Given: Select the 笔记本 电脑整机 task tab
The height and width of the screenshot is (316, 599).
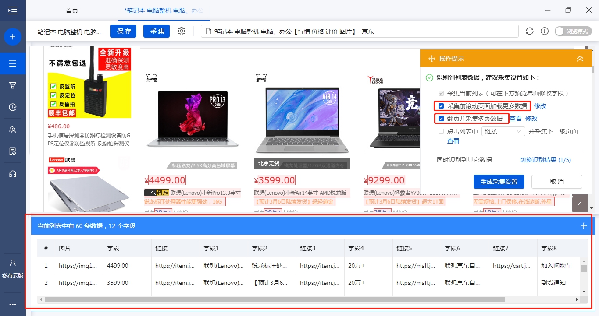Looking at the screenshot, I should 164,11.
